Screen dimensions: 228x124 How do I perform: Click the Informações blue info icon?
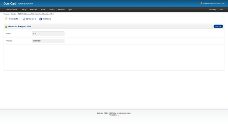point(40,19)
